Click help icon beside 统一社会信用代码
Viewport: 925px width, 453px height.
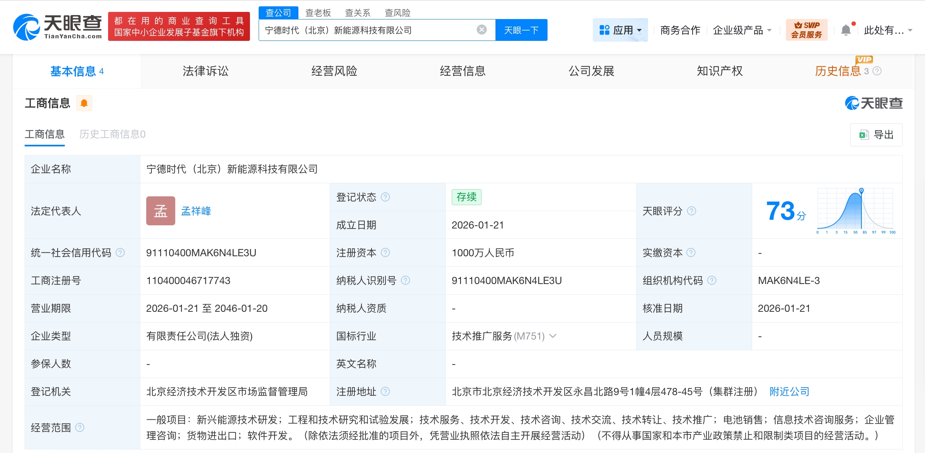[x=122, y=252]
